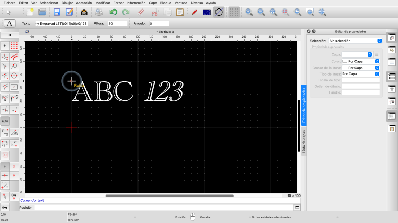The width and height of the screenshot is (398, 223).
Task: Open file with the folder icon
Action: 42,12
